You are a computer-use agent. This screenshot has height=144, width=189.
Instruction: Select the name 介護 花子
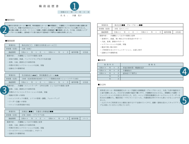pos(77,16)
